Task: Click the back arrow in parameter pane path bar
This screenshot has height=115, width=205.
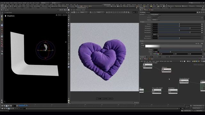Action: click(x=141, y=10)
